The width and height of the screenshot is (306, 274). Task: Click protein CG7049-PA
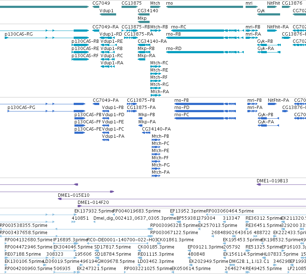[x=106, y=100]
